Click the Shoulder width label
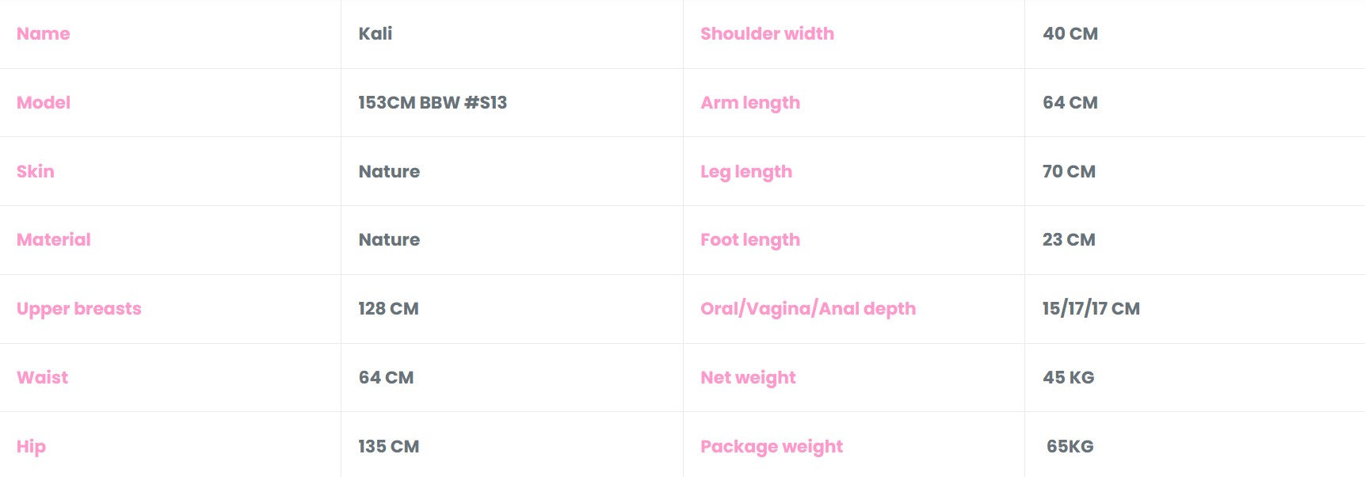Screen dimensions: 1365x477 tap(767, 34)
